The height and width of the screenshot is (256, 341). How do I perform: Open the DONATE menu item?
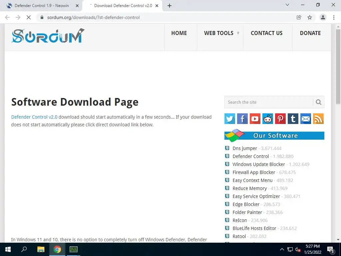tap(310, 33)
